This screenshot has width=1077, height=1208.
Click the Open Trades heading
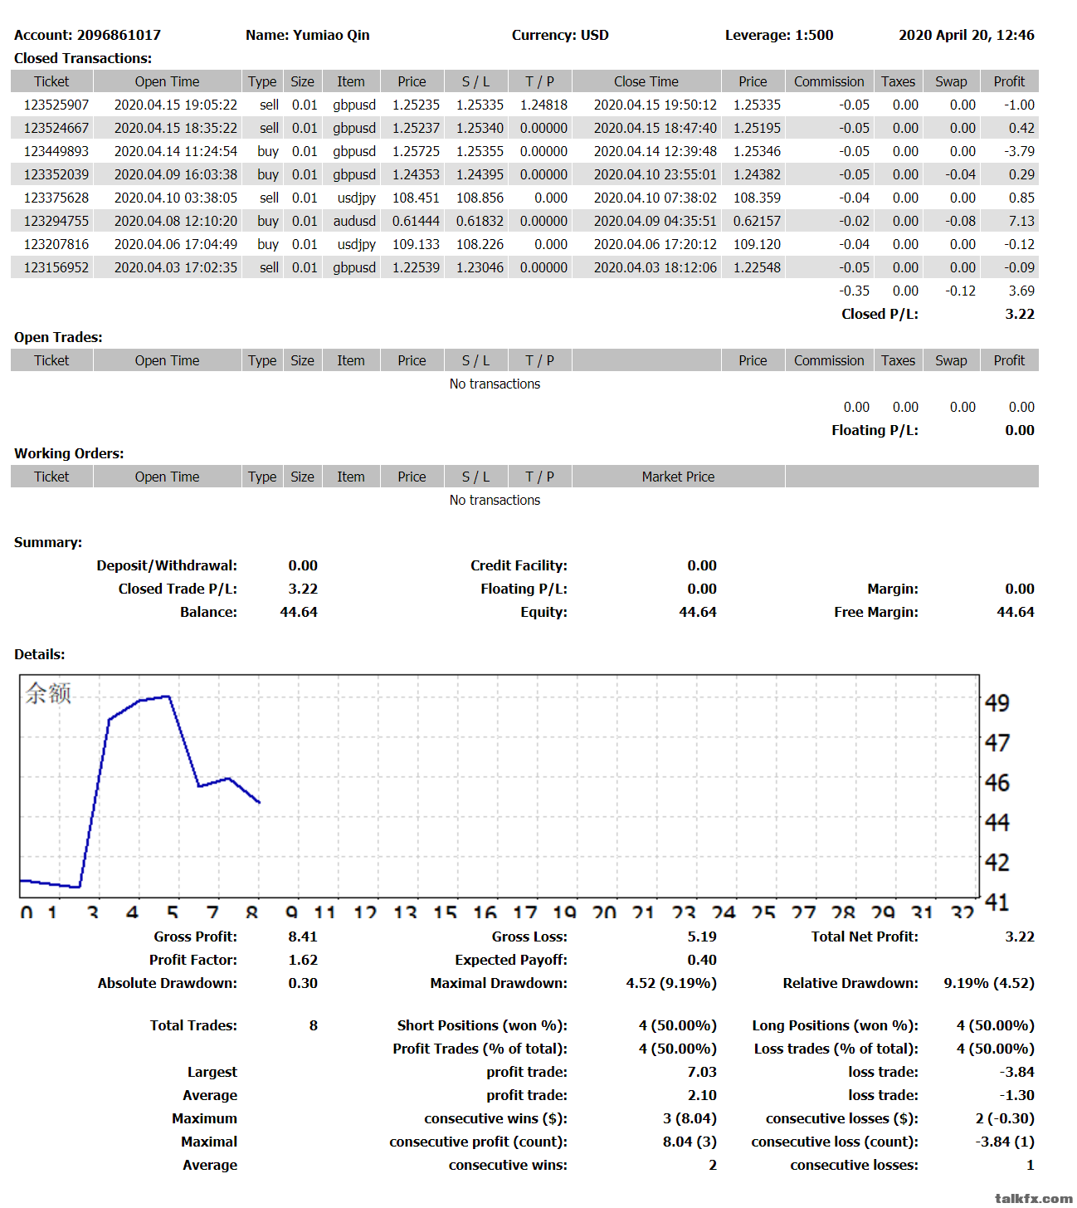(x=58, y=337)
